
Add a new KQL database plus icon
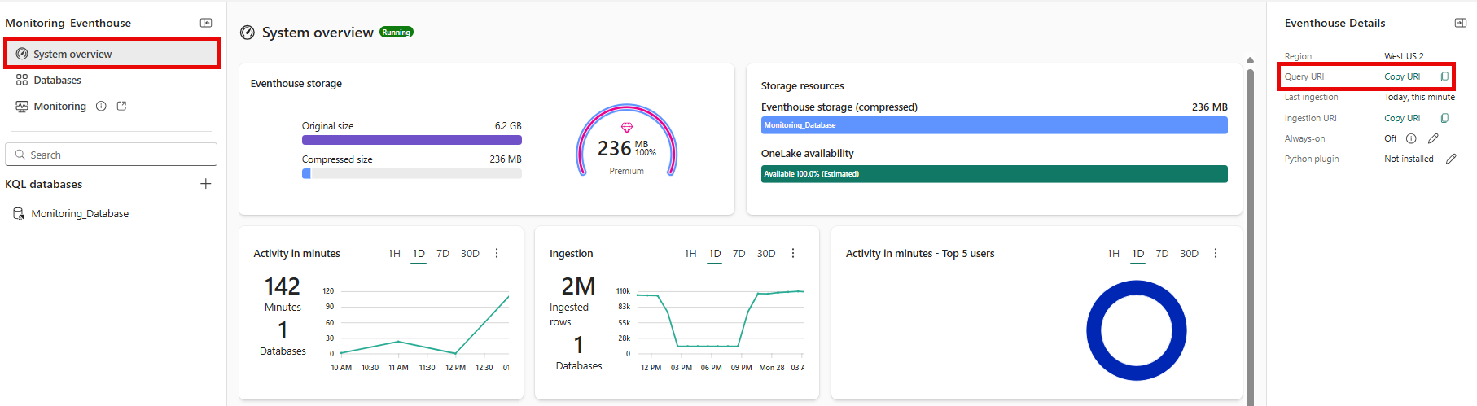(x=206, y=184)
